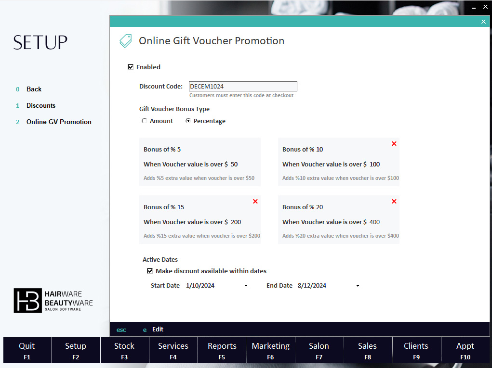
Task: Open Online GV Promotion menu item
Action: click(59, 122)
